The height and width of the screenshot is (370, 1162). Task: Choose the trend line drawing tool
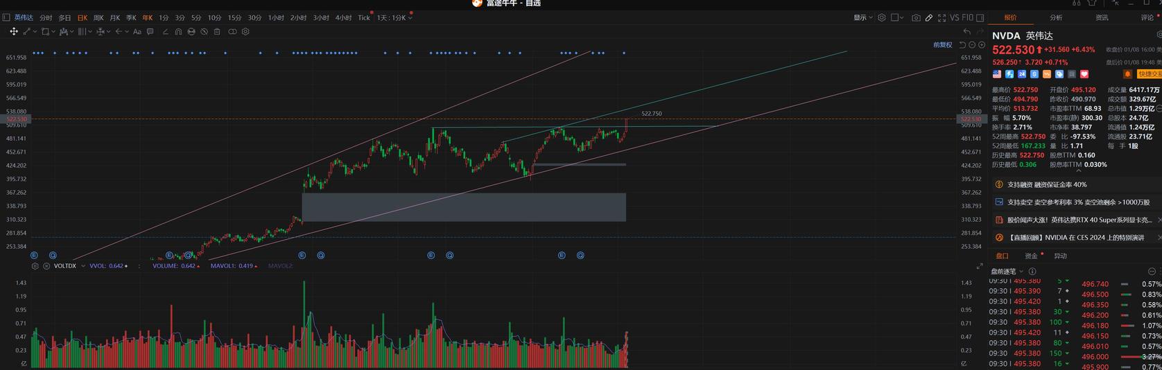(26, 31)
